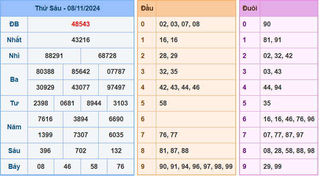Click the ĐB row label
Viewport: 319px width, 176px height.
14,24
